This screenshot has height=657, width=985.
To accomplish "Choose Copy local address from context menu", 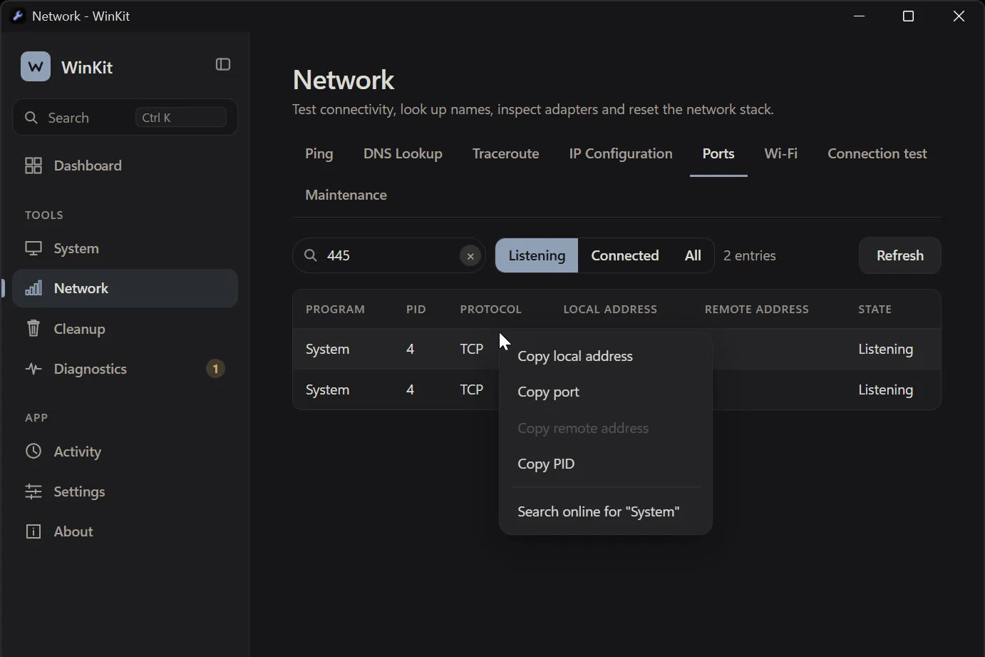I will 606,356.
